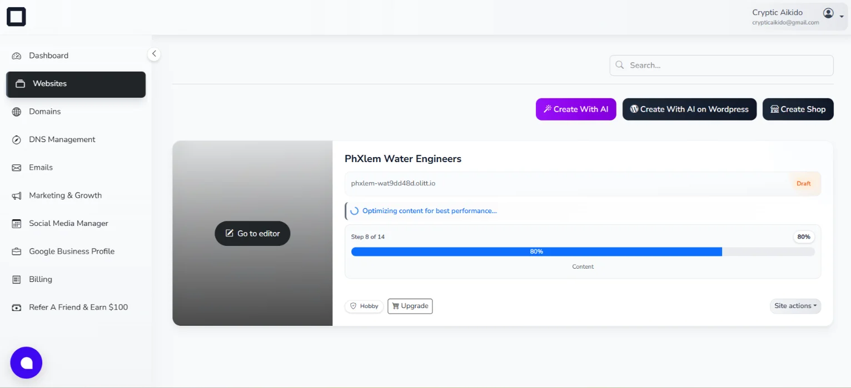Click inside the Search field
The height and width of the screenshot is (388, 851).
tap(721, 65)
